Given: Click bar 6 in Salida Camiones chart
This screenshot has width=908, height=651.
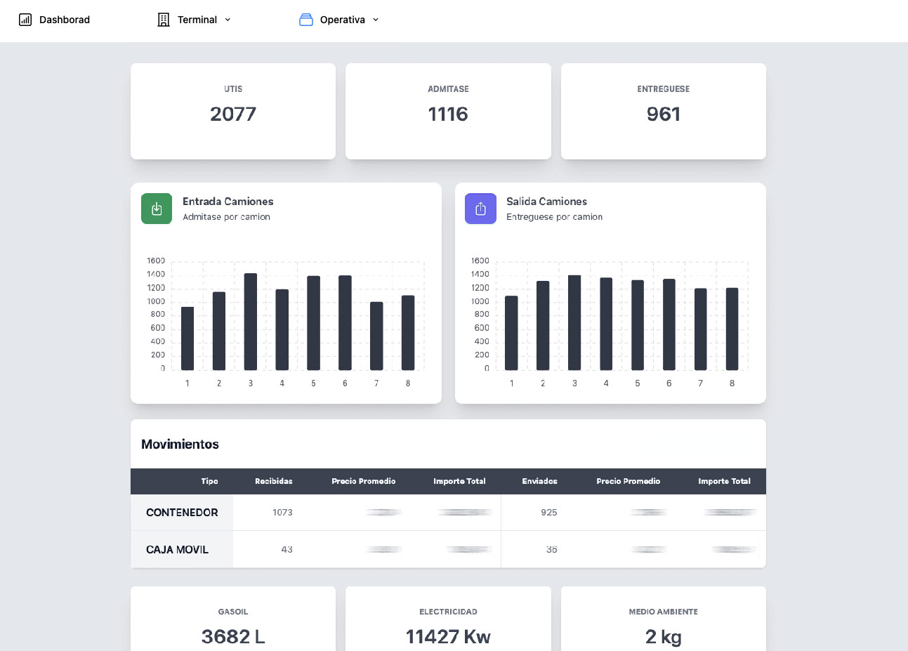Looking at the screenshot, I should coord(669,324).
